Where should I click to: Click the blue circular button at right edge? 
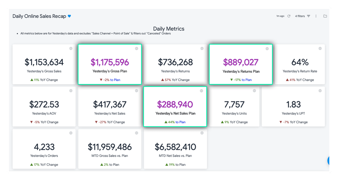(328, 161)
